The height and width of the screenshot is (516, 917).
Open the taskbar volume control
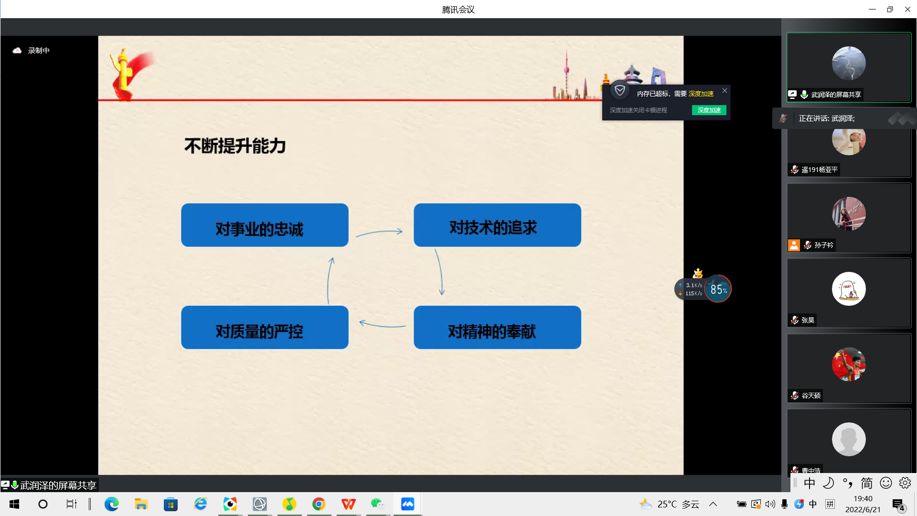point(770,504)
